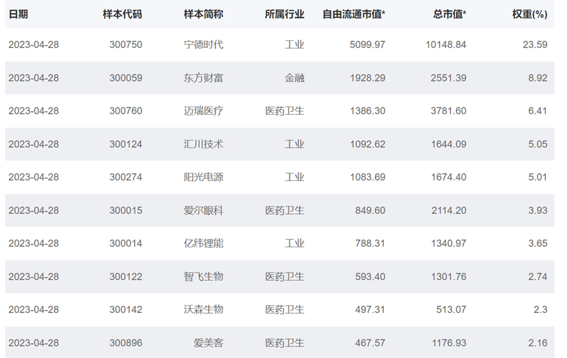Screen dimensions: 567x358
Task: Click weight value 8.92
Action: (x=538, y=78)
